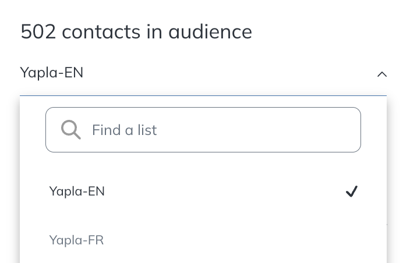
Task: Collapse the list dropdown using the chevron
Action: (382, 74)
